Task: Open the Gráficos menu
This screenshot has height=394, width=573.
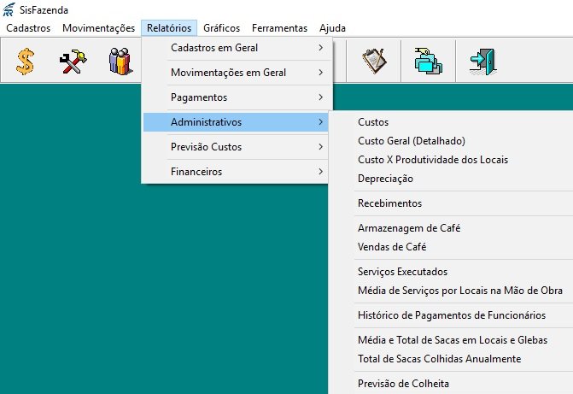Action: tap(221, 28)
